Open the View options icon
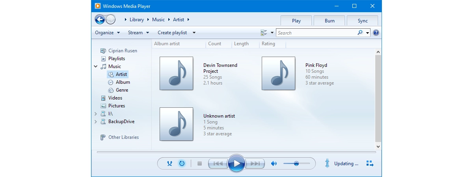Image resolution: width=473 pixels, height=177 pixels. pyautogui.click(x=264, y=33)
